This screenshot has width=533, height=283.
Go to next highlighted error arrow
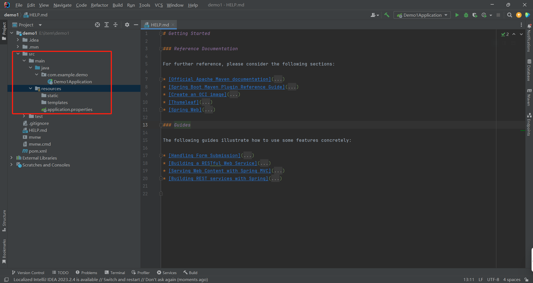521,34
